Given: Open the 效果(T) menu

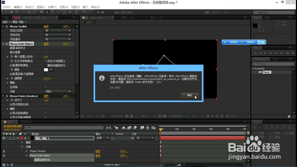Looking at the screenshot, I should click(x=52, y=7).
